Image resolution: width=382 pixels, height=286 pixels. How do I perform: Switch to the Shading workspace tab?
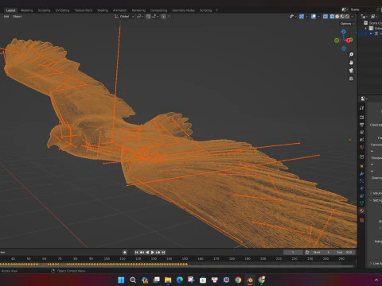[103, 10]
